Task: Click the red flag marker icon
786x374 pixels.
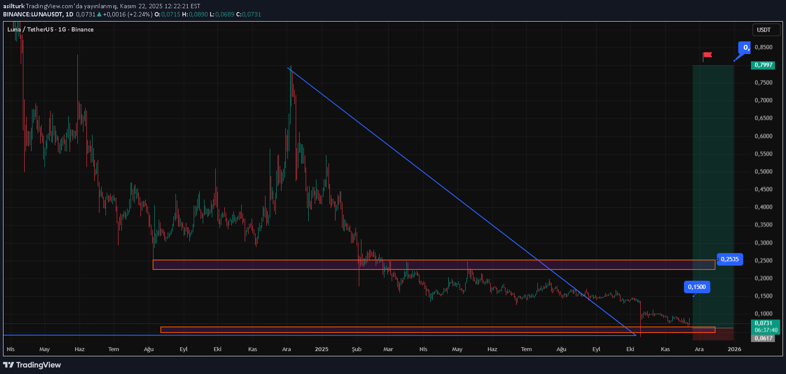Action: click(707, 55)
